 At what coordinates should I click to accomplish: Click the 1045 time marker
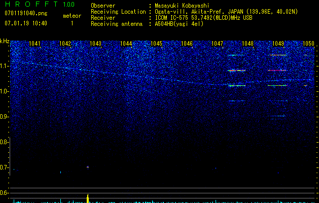156,44
